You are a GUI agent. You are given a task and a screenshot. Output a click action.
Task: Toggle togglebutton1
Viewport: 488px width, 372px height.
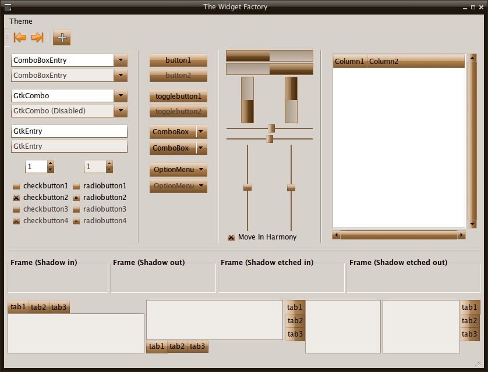178,96
